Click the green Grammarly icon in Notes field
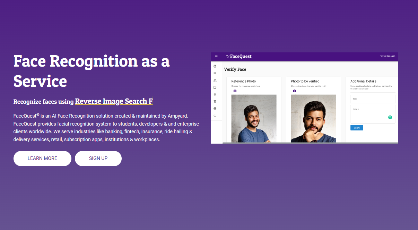 (390, 117)
